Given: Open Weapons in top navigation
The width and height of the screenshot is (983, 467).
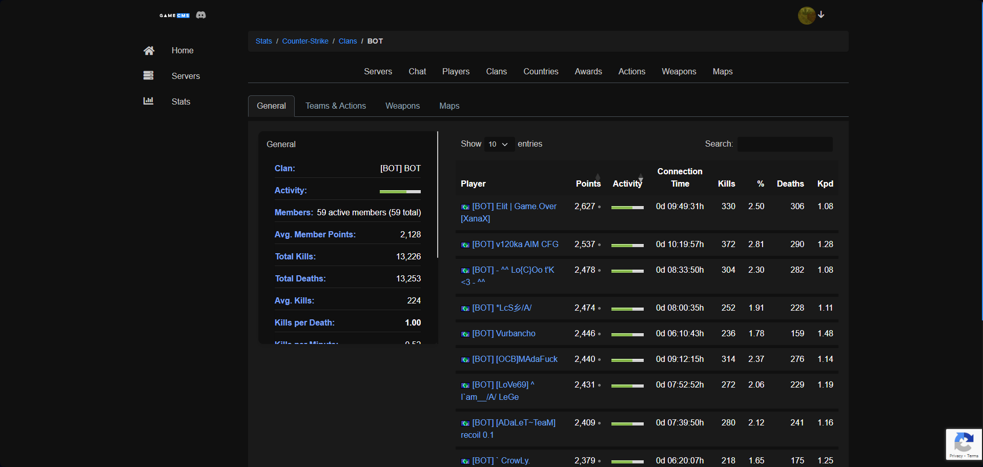Looking at the screenshot, I should pos(679,71).
